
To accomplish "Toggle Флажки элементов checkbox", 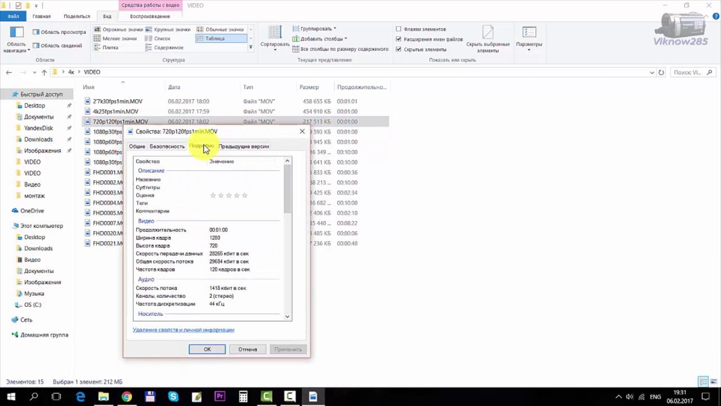I will pyautogui.click(x=421, y=29).
